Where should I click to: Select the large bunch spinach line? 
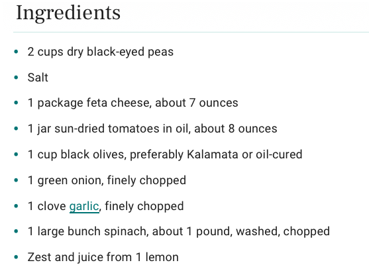179,231
